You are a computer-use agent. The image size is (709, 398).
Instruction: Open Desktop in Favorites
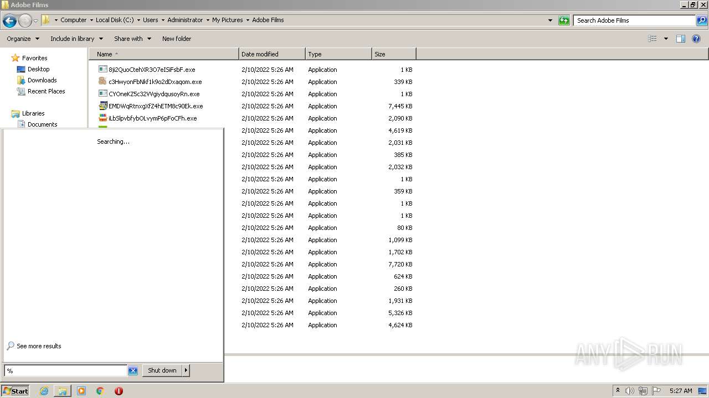tap(38, 69)
